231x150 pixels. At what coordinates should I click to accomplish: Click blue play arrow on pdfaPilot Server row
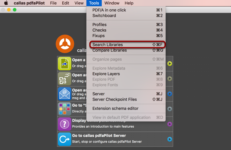click(x=170, y=139)
